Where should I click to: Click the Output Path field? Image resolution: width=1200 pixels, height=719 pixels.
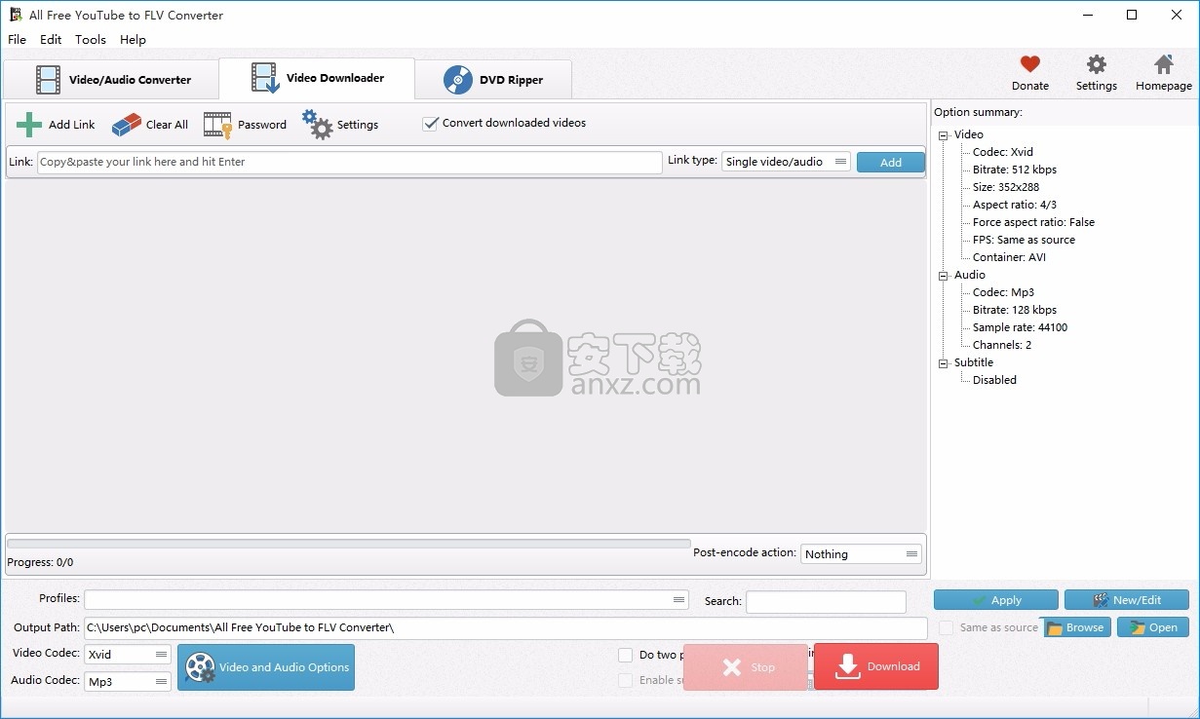(506, 627)
